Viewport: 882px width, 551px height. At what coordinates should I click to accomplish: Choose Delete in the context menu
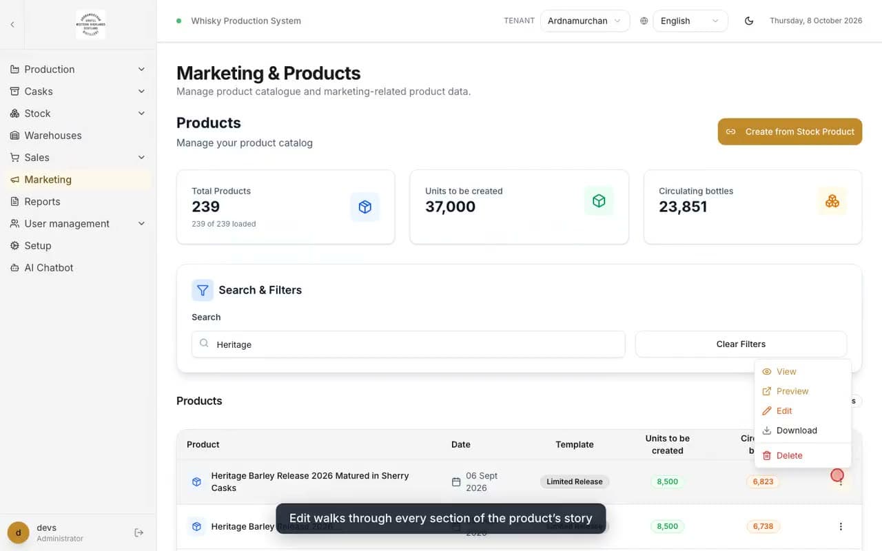coord(803,455)
